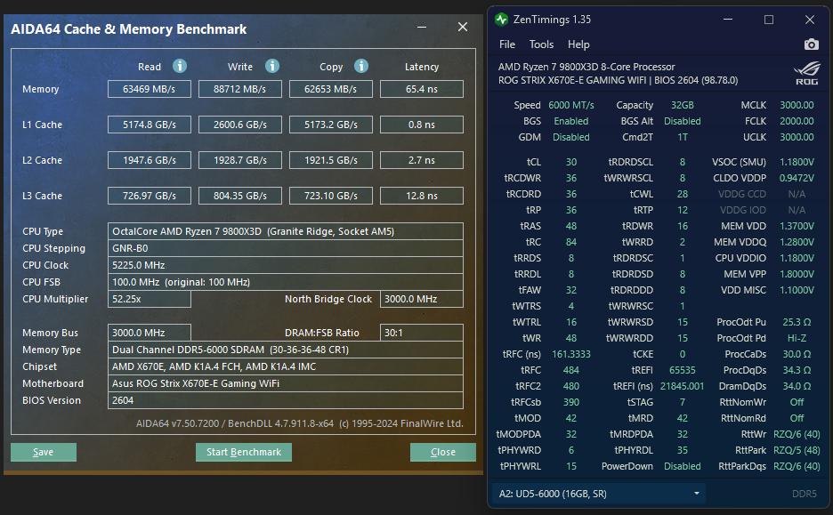Click the CPU Stepping field GNR-B0
Image resolution: width=833 pixels, height=515 pixels.
[x=286, y=248]
